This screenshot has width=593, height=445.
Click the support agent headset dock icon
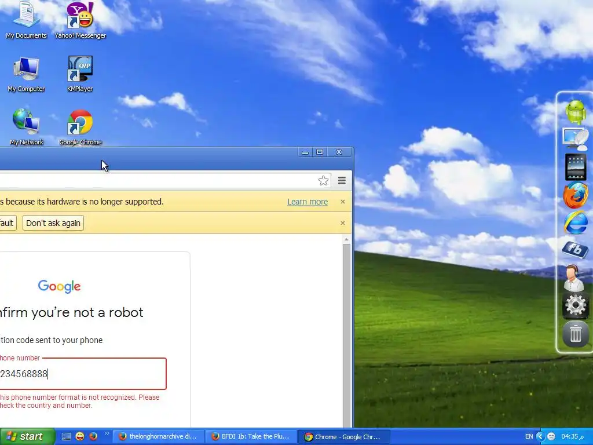pyautogui.click(x=574, y=278)
